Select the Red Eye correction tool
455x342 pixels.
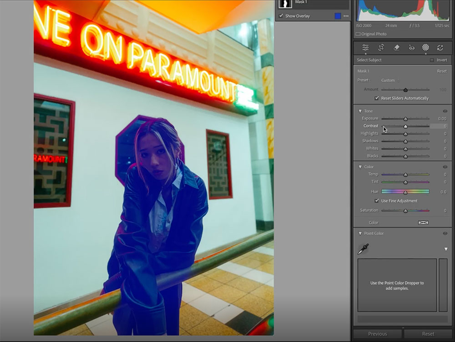click(x=411, y=48)
